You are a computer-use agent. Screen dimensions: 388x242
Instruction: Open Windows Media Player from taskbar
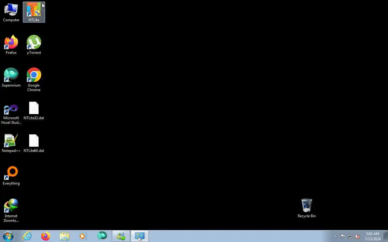click(x=83, y=236)
